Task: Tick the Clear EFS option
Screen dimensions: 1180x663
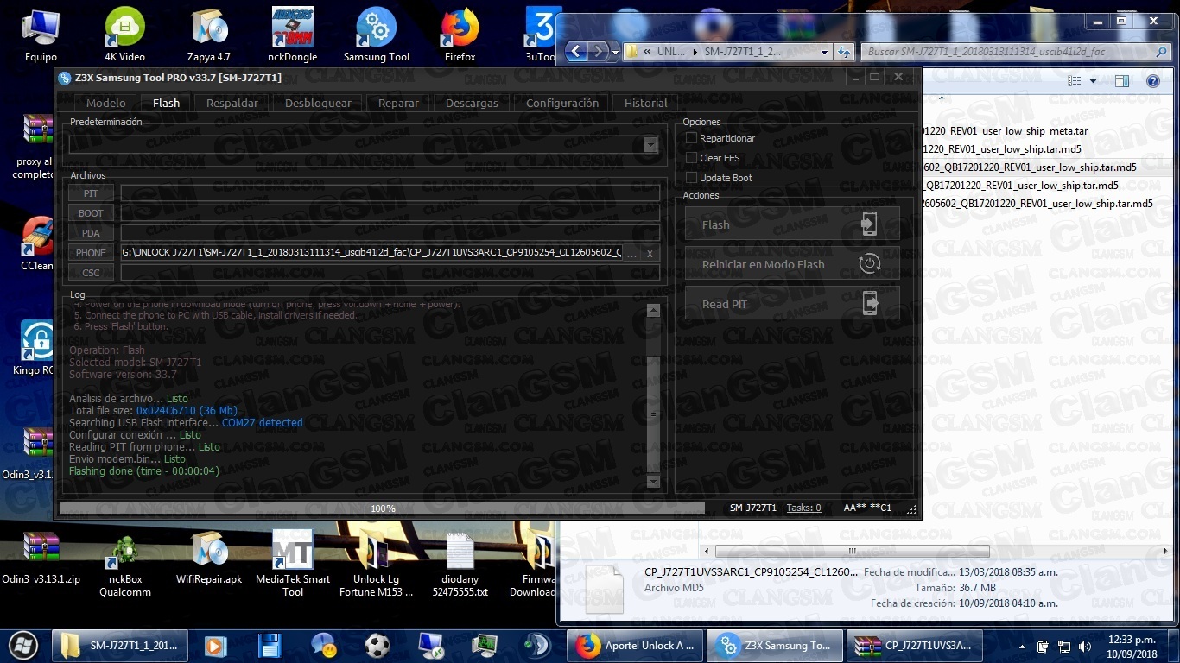Action: 691,158
